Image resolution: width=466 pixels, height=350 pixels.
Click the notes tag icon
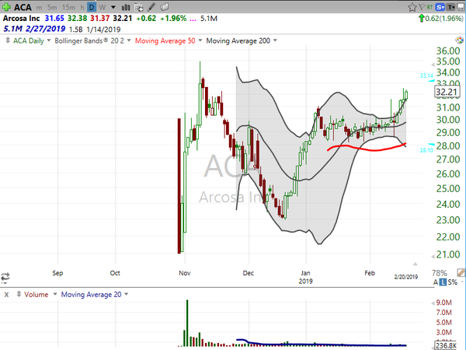[165, 7]
